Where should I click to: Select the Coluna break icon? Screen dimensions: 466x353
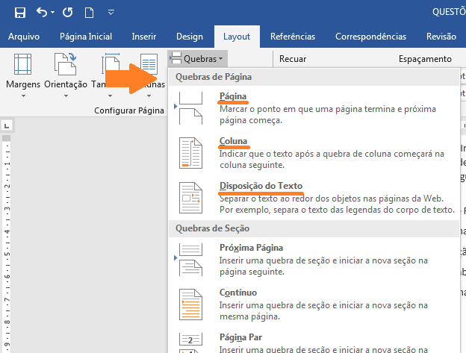pos(191,151)
